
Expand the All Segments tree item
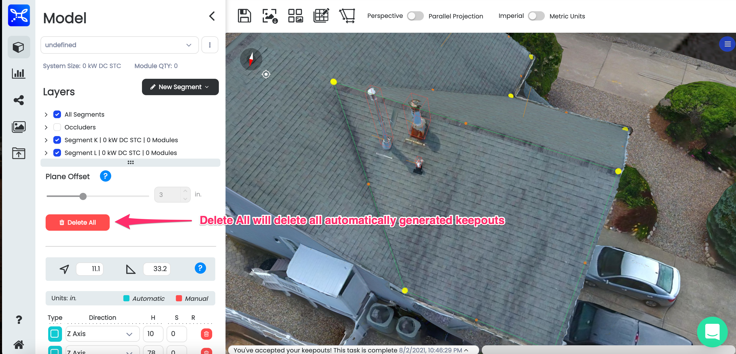pos(46,115)
